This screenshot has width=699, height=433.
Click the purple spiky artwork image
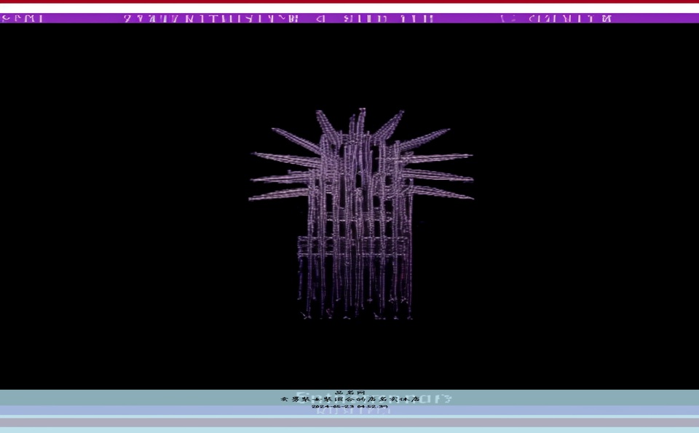click(x=361, y=214)
